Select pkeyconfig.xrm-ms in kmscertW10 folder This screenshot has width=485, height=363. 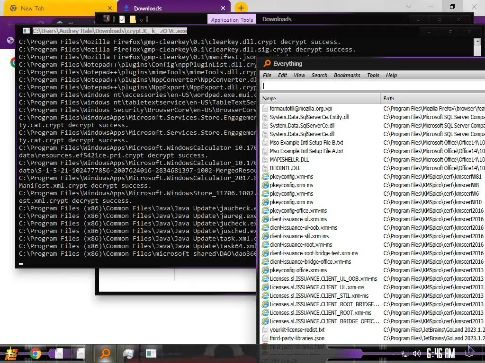(x=291, y=202)
